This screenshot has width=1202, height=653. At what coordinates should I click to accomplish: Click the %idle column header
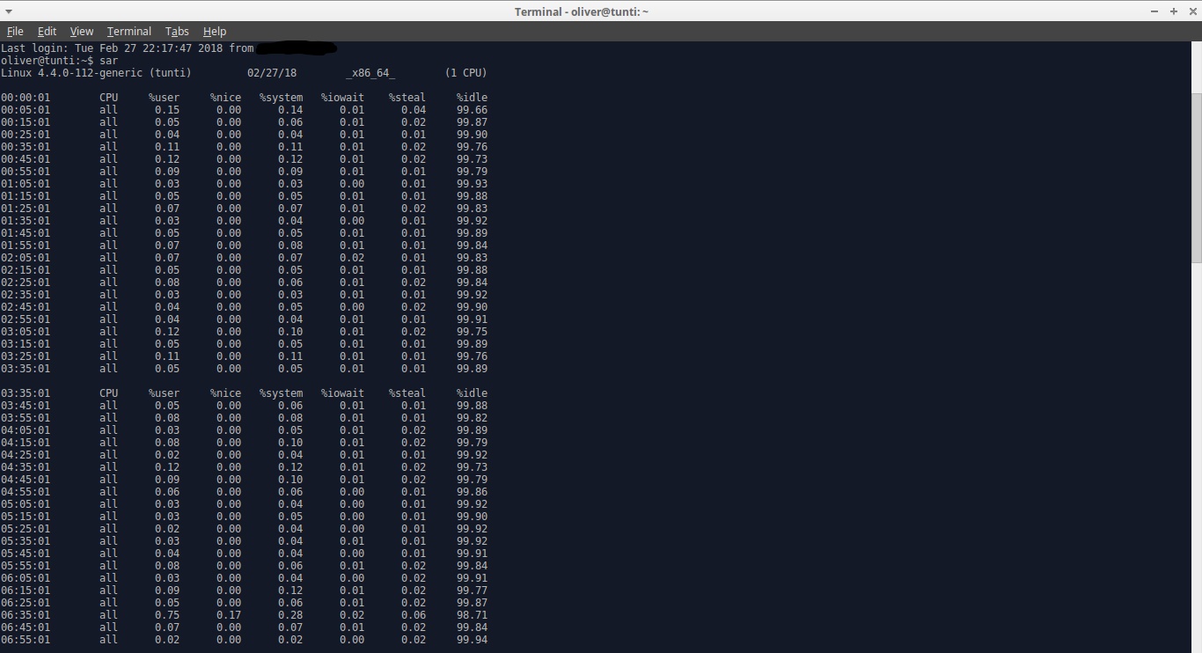coord(472,97)
